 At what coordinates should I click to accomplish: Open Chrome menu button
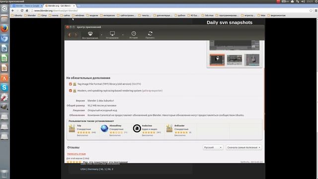[x=316, y=10]
